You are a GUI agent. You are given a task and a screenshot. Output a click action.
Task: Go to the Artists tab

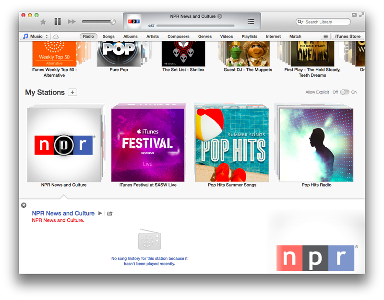153,36
